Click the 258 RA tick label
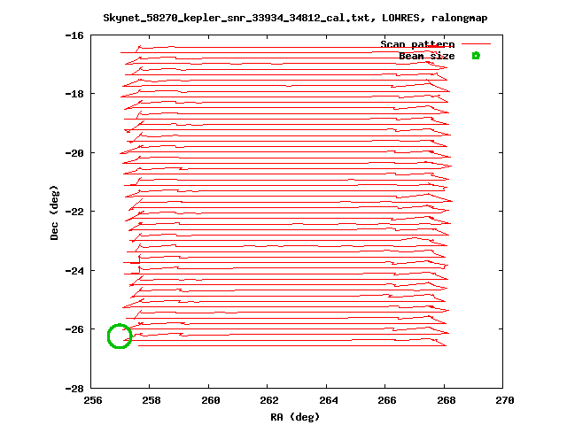This screenshot has height=425, width=567. click(x=151, y=400)
